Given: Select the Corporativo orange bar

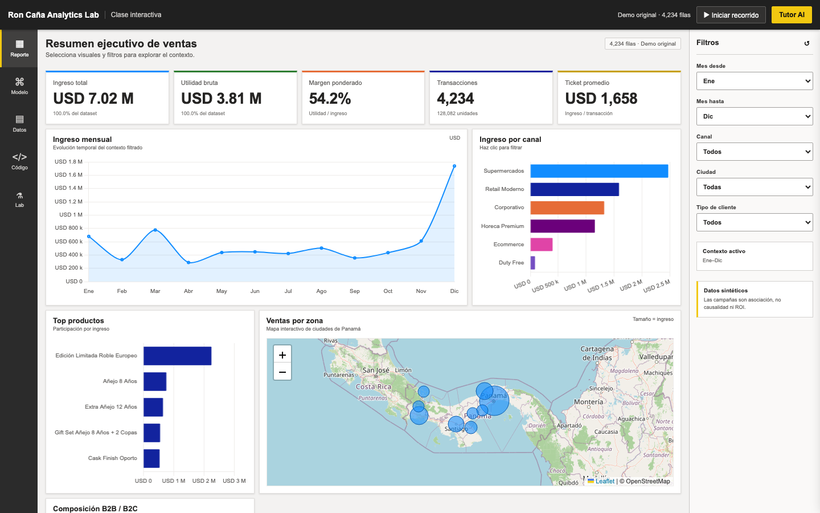Looking at the screenshot, I should pyautogui.click(x=567, y=207).
